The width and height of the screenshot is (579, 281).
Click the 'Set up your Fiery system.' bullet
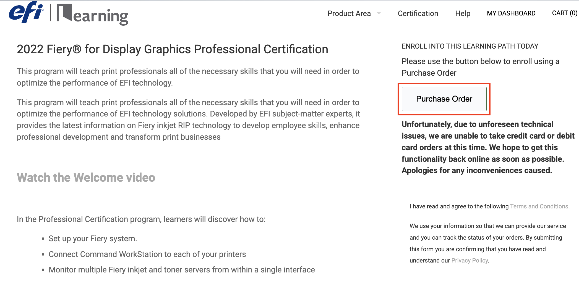[93, 238]
